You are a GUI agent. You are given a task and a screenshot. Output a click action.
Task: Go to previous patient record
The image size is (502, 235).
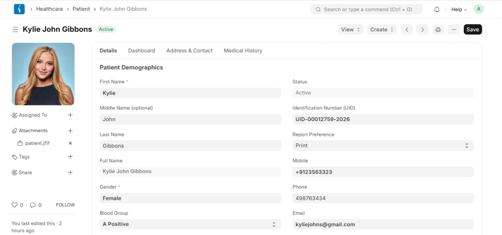click(x=406, y=30)
